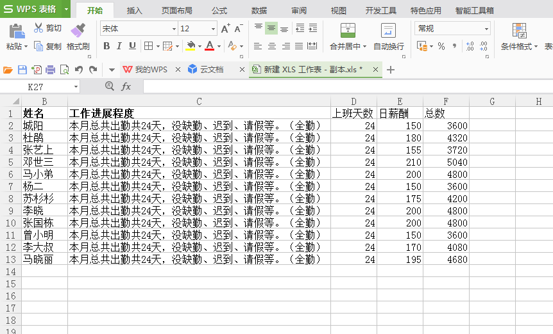This screenshot has height=334, width=553.
Task: Click the yellow fill color bucket
Action: click(190, 46)
